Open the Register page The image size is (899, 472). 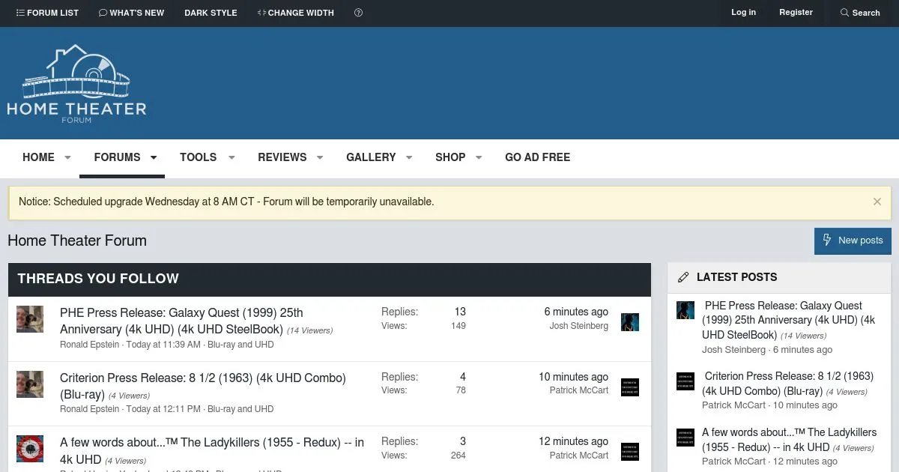(796, 12)
